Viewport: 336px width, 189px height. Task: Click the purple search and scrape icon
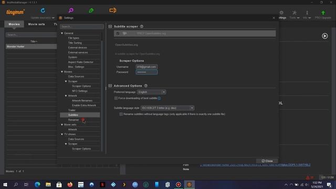pos(71,10)
